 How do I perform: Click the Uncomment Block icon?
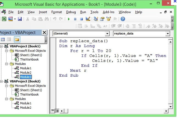coord(140,26)
